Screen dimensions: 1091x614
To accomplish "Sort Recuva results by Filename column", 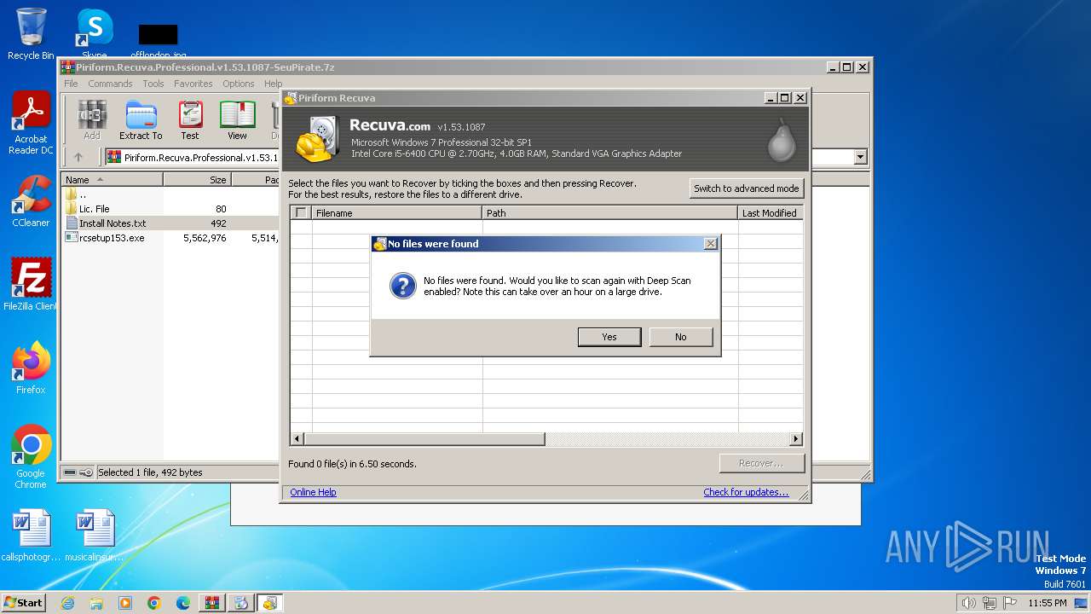I will [x=396, y=213].
